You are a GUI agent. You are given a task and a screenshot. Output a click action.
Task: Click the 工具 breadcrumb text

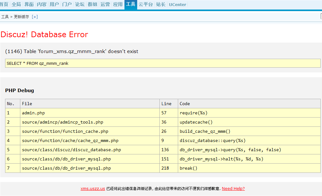(5, 17)
